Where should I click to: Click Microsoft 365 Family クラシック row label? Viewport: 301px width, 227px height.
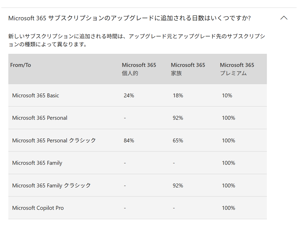[52, 186]
